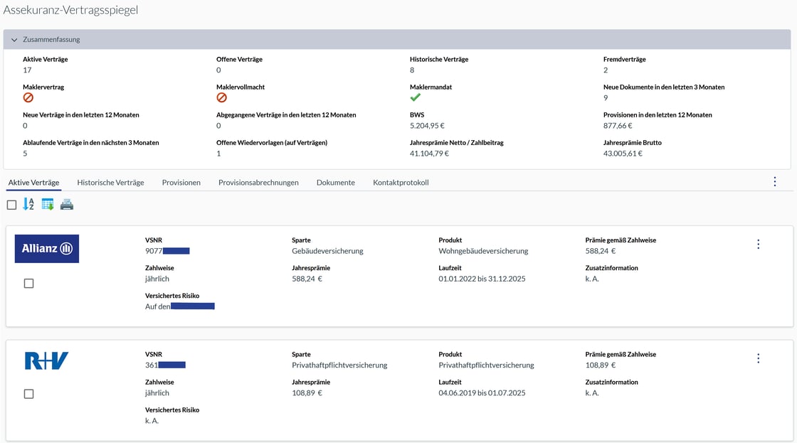797x443 pixels.
Task: Check the Allianz contract checkbox
Action: (28, 283)
